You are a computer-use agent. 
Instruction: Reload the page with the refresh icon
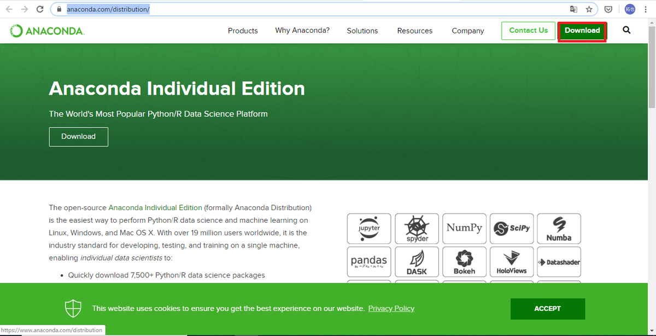(x=40, y=9)
